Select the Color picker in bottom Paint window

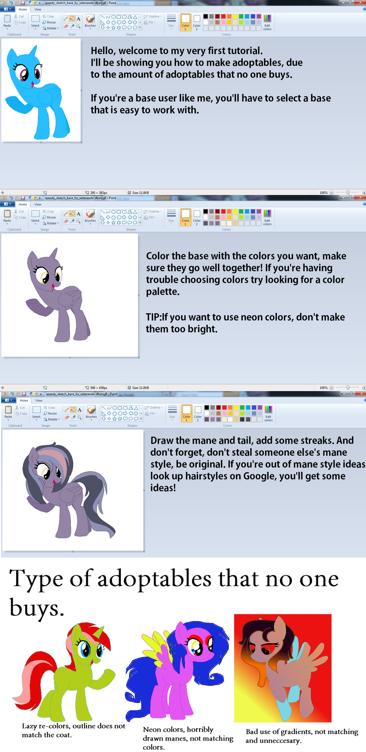point(73,417)
